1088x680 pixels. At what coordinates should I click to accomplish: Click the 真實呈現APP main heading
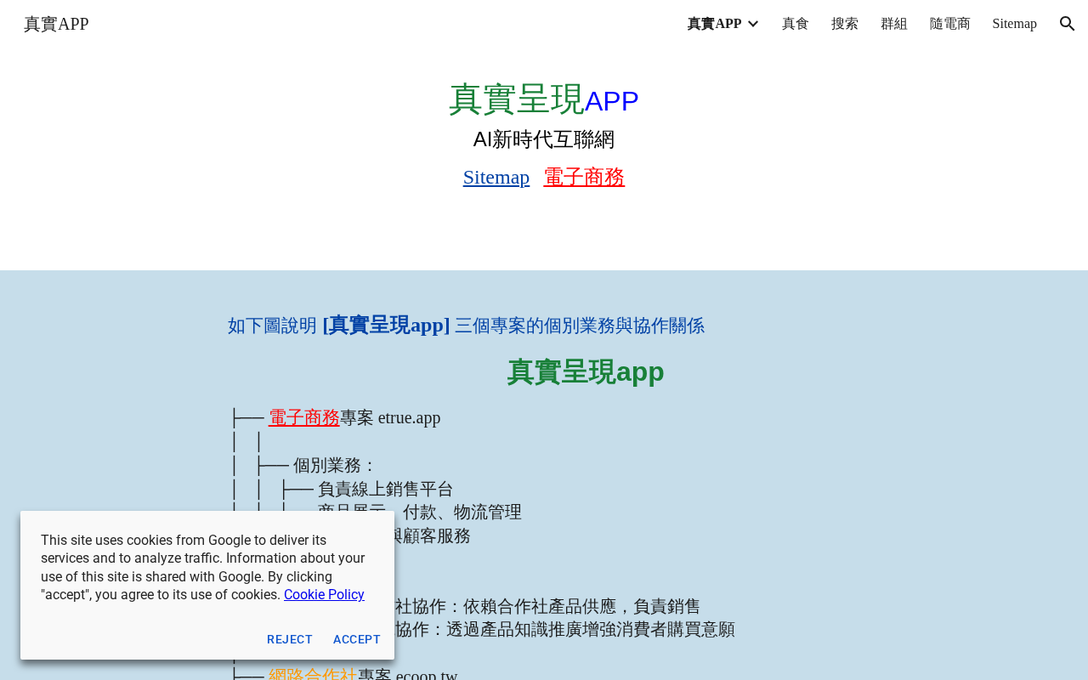(x=544, y=99)
